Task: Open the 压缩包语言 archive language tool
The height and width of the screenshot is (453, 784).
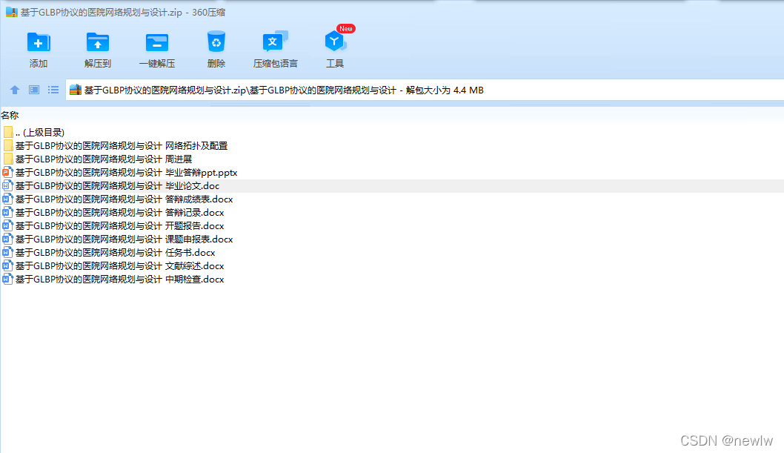Action: click(x=275, y=42)
